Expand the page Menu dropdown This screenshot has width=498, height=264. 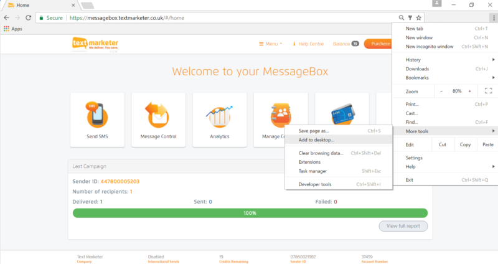coord(270,44)
